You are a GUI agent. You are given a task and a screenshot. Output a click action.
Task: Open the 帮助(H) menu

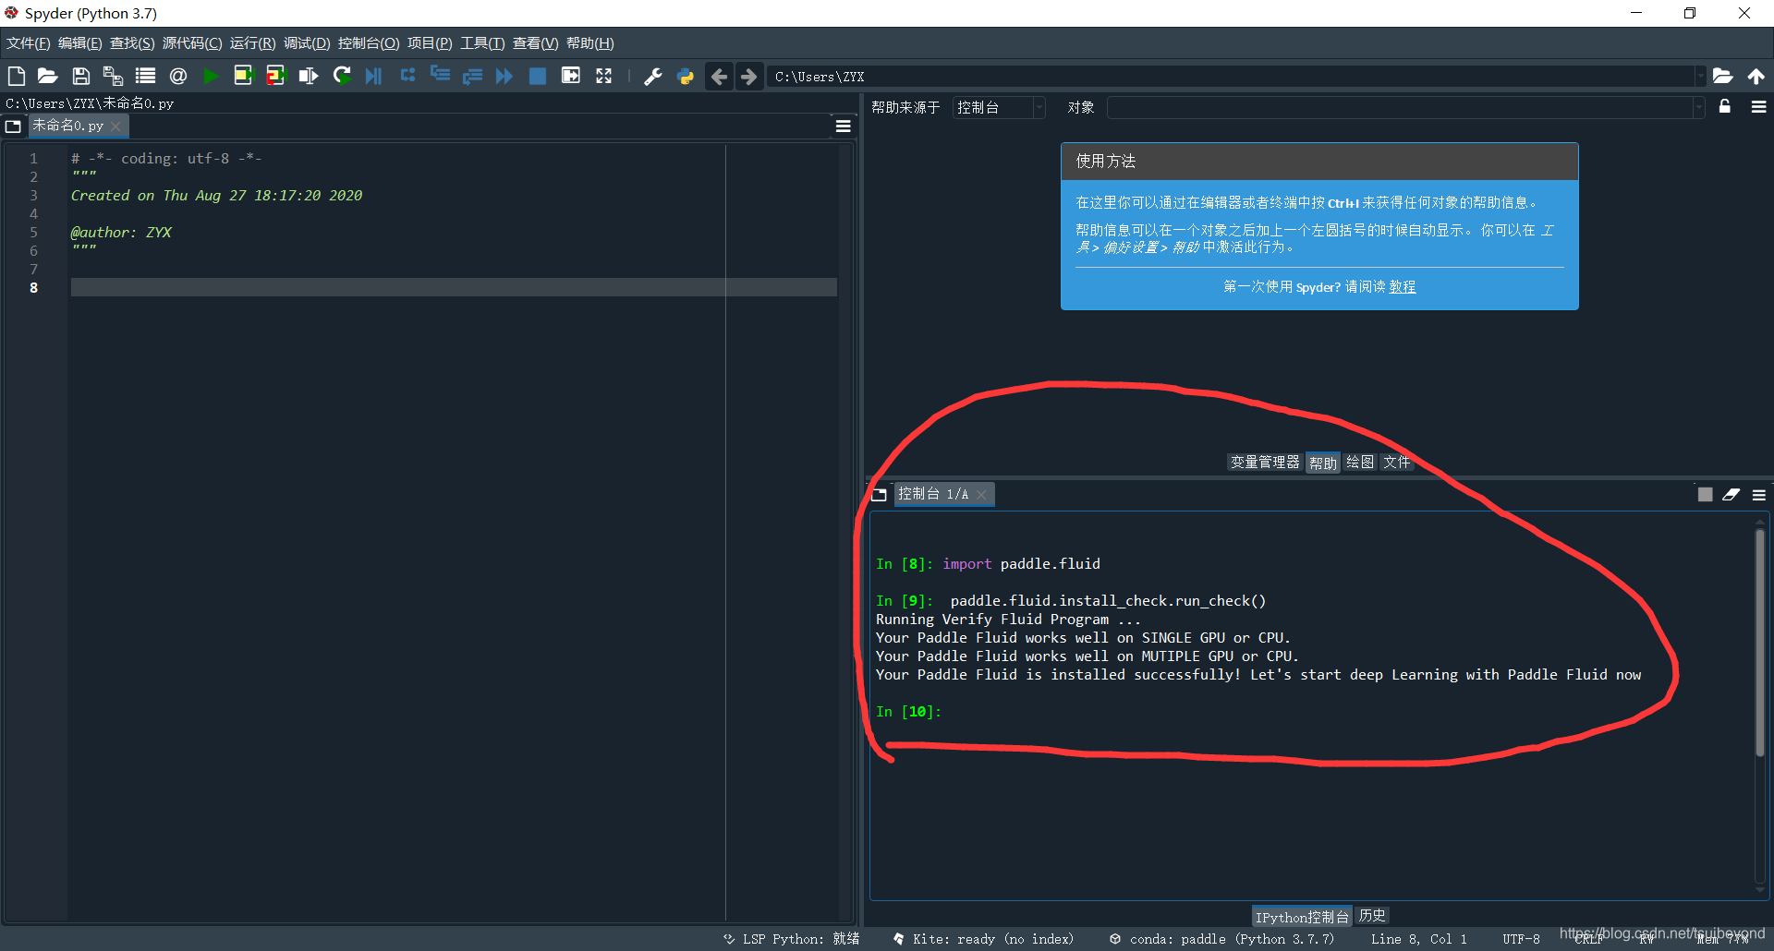pyautogui.click(x=589, y=43)
